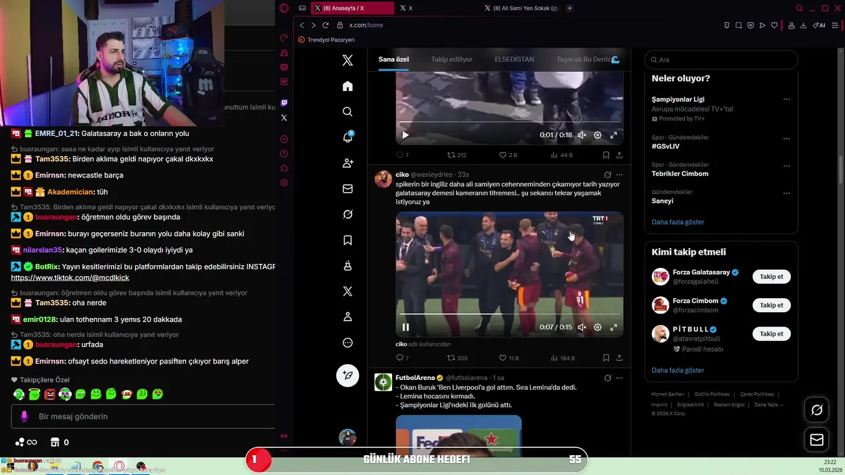
Task: Open Twitch icon in Opera GX sidebar
Action: [x=284, y=103]
